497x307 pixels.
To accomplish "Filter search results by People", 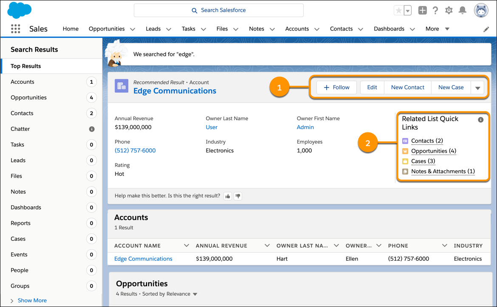I will tap(52, 270).
